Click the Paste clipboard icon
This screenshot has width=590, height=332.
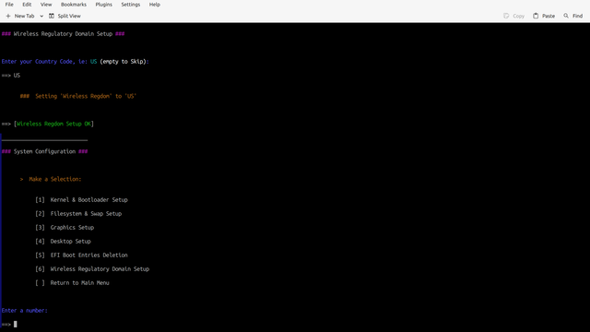pos(536,16)
